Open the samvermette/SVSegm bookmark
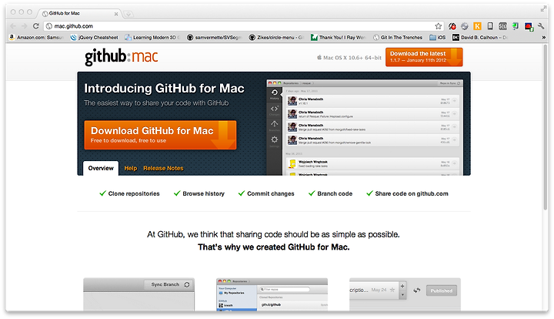Image resolution: width=554 pixels, height=319 pixels. click(x=214, y=38)
